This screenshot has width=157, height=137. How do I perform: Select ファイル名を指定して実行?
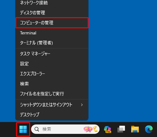click(x=52, y=94)
